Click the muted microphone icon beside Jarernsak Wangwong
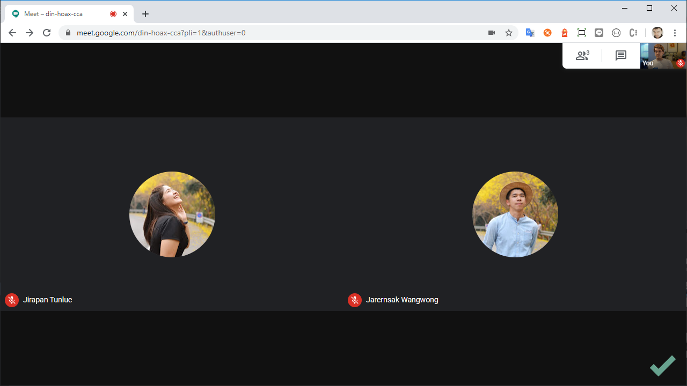Screen dimensions: 687x386 coord(355,300)
